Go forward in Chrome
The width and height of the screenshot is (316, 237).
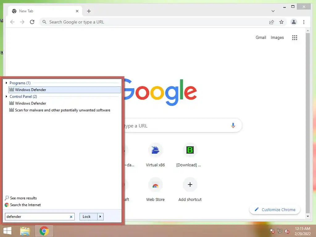22,22
